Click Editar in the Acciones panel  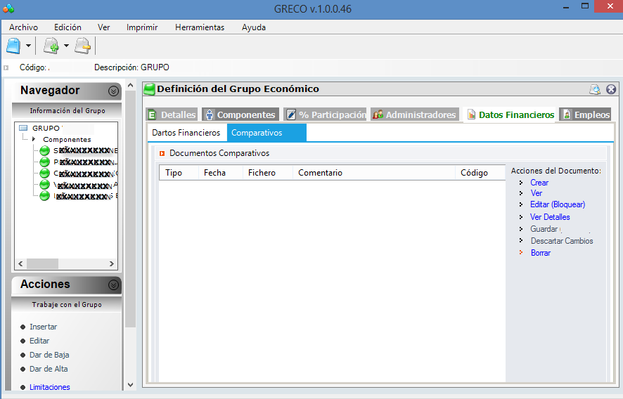tap(39, 341)
